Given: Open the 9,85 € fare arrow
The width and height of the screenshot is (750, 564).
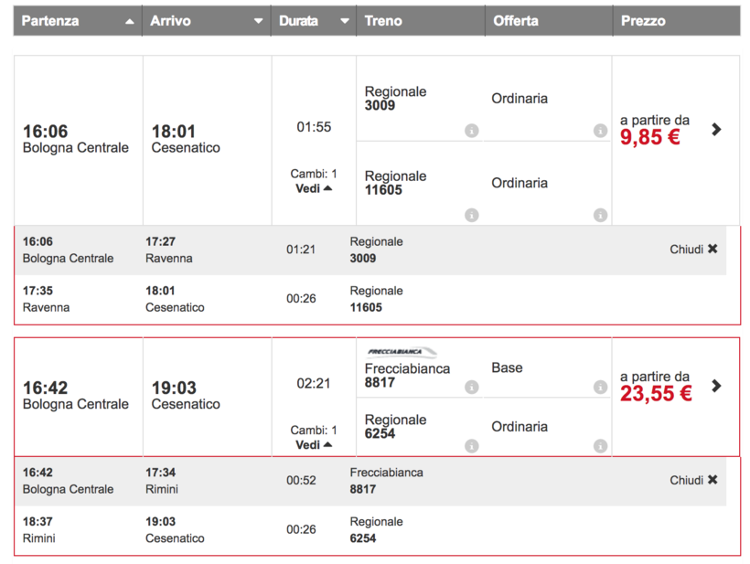Looking at the screenshot, I should pyautogui.click(x=716, y=130).
